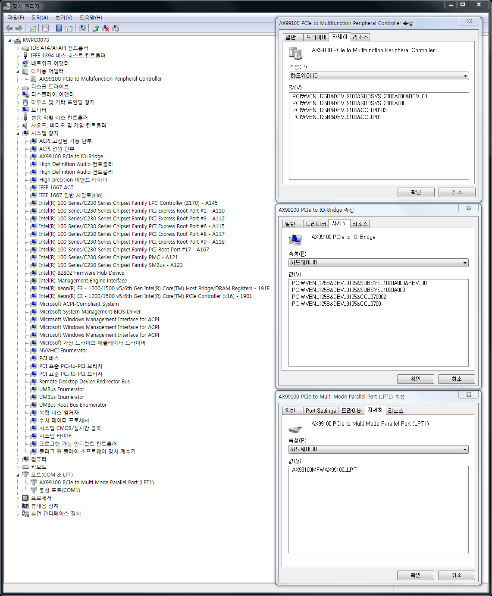Screen dimensions: 492x596
Task: Switch to 리소스 tab in LPT1 dialog
Action: point(395,411)
